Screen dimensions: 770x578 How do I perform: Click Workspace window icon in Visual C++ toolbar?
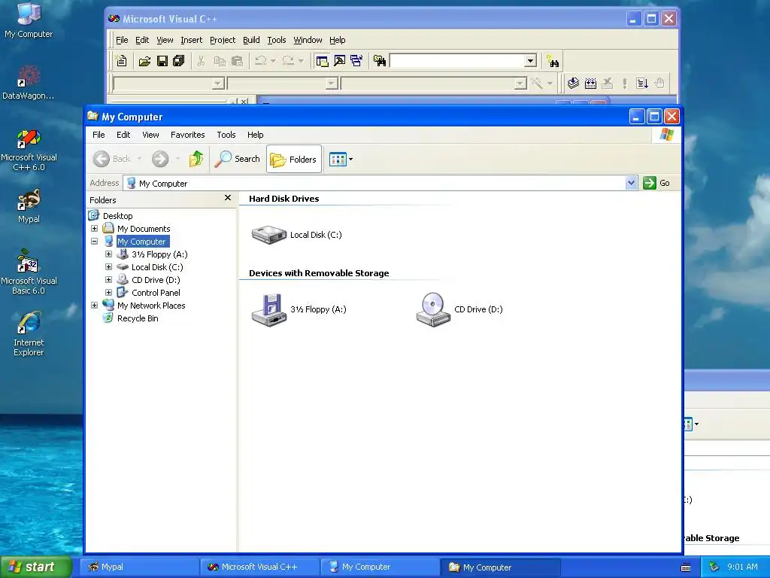click(x=322, y=61)
